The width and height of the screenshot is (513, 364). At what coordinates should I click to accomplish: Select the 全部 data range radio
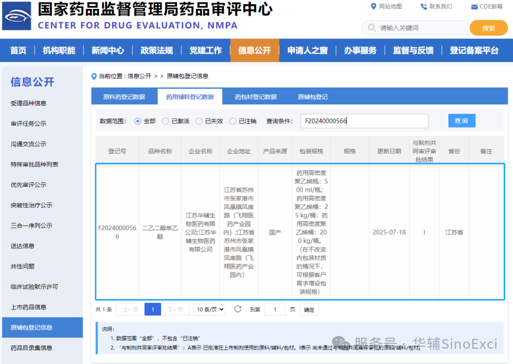coord(138,121)
